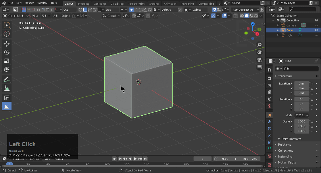Click the Scale X value field
This screenshot has width=321, height=173.
point(302,121)
